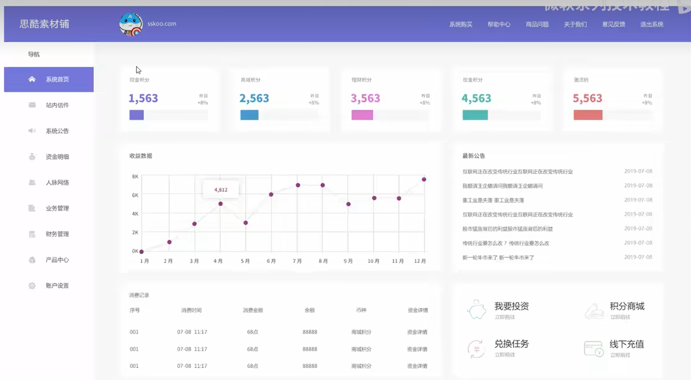
Task: Click the 4,812 chart tooltip
Action: (221, 190)
